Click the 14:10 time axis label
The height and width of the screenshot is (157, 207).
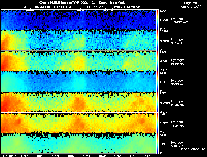click(x=149, y=156)
